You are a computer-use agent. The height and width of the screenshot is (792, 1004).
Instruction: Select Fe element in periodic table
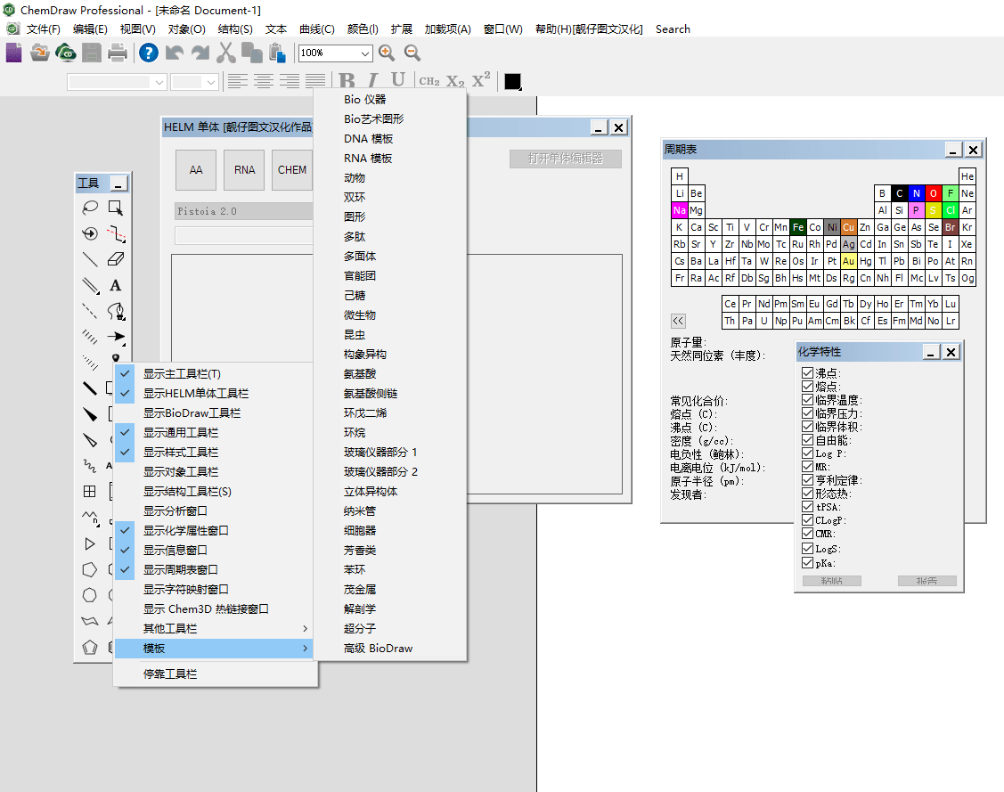(x=798, y=227)
